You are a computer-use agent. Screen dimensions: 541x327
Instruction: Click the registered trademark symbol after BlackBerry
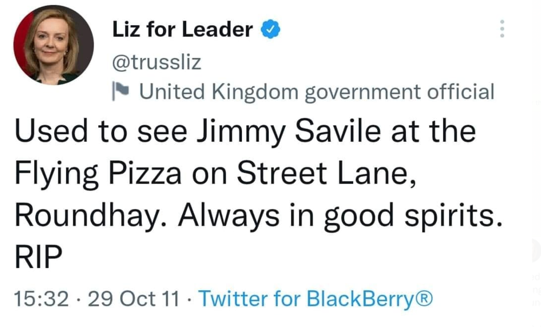point(425,298)
